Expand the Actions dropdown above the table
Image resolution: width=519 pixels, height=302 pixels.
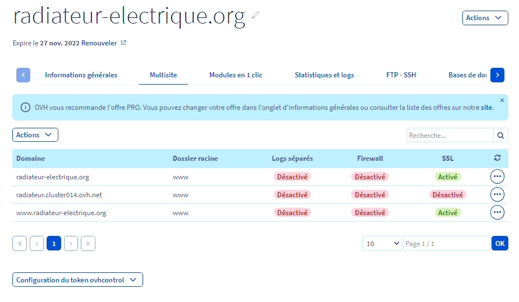pyautogui.click(x=35, y=135)
